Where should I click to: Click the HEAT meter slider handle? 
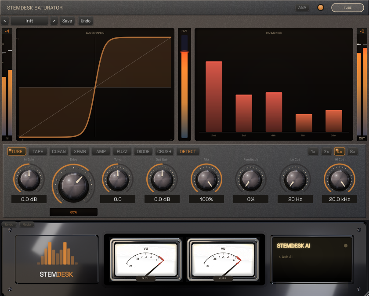[x=184, y=51]
